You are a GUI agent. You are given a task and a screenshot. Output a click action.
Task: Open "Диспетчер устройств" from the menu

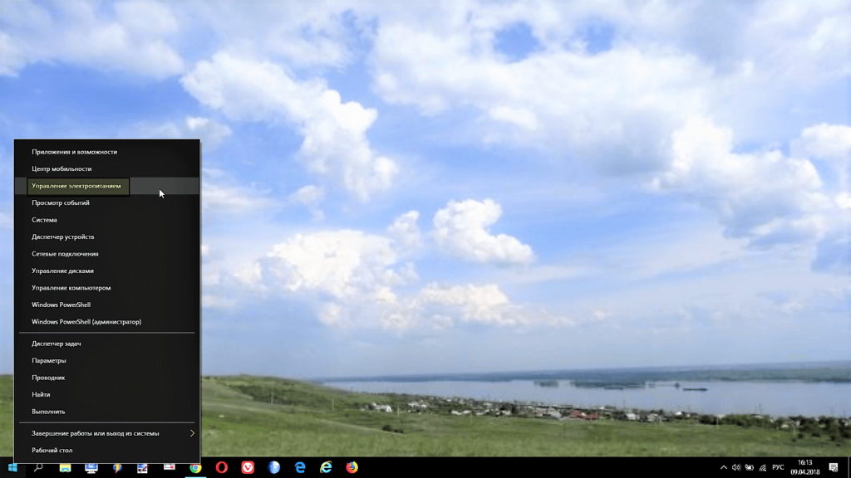click(x=63, y=237)
